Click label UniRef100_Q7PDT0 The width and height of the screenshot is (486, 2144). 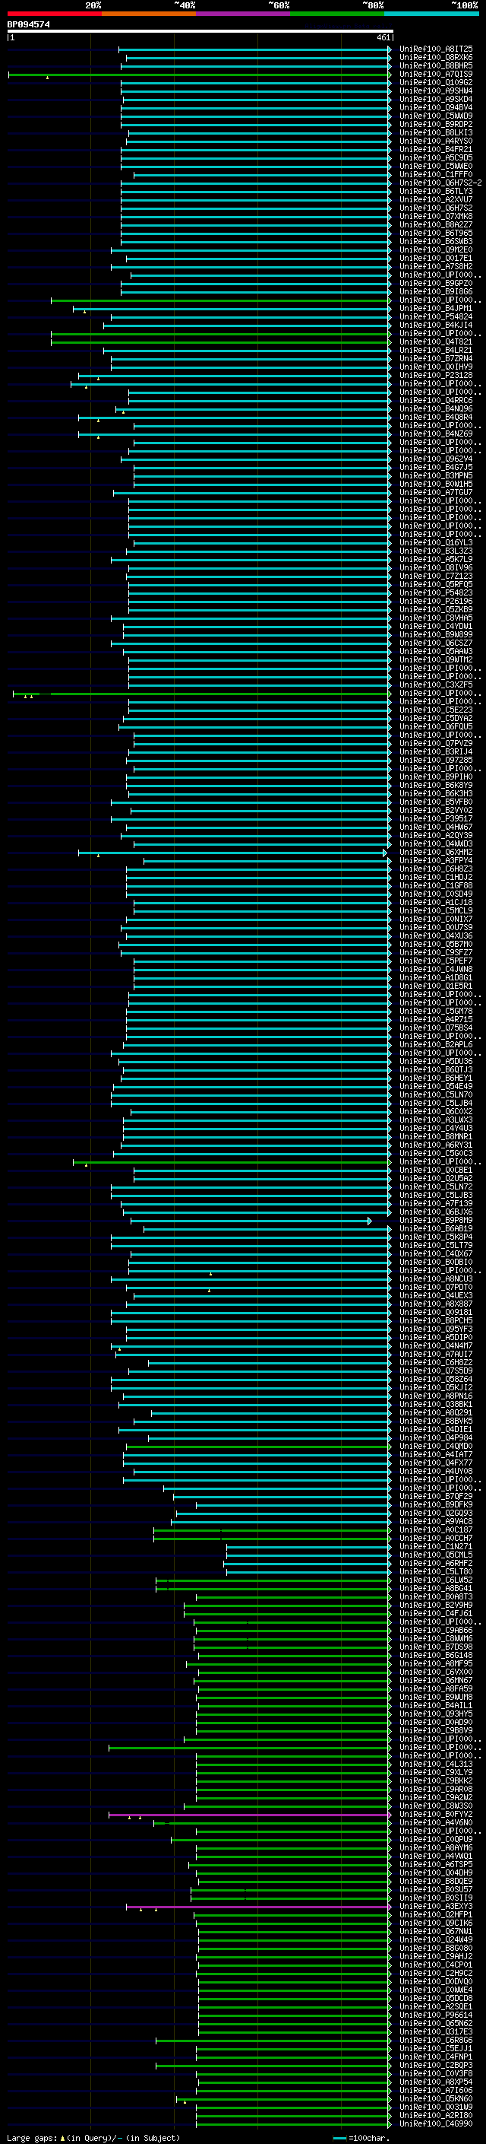tap(435, 1287)
